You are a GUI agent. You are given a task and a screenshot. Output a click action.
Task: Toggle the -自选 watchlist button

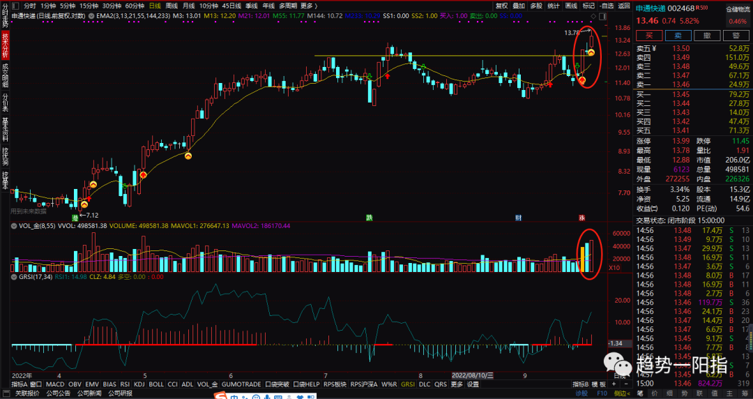point(607,6)
